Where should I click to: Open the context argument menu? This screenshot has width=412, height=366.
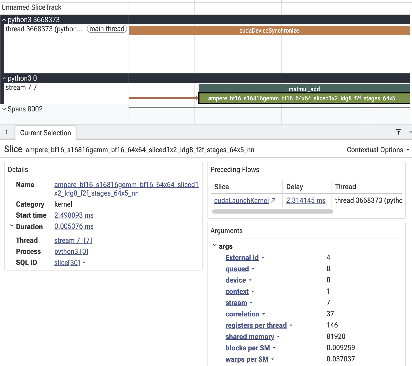click(x=253, y=292)
